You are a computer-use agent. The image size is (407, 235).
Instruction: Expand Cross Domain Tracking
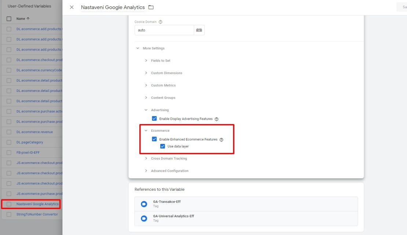[146, 158]
